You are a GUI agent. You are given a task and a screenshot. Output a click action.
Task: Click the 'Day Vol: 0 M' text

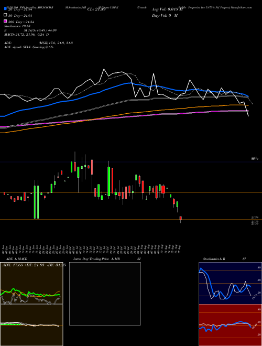pyautogui.click(x=165, y=15)
